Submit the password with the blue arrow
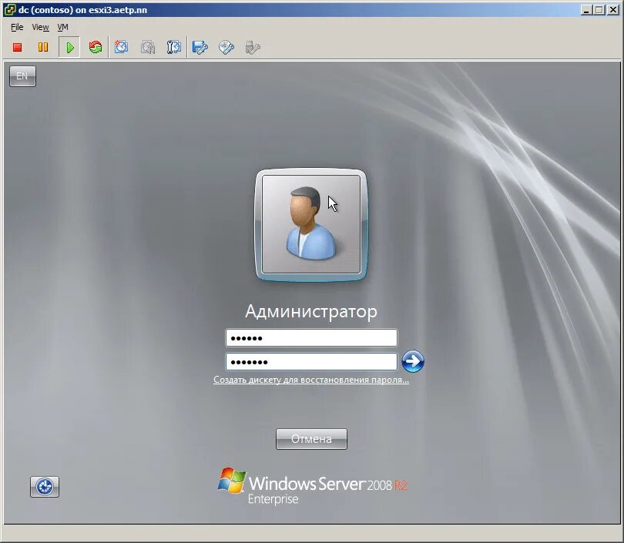This screenshot has height=543, width=624. pyautogui.click(x=413, y=361)
